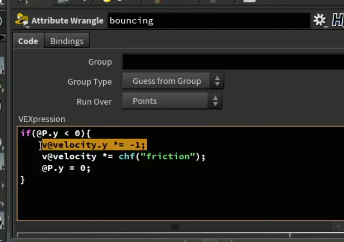344x242 pixels.
Task: Click the faint arrow icon at editor's bottom-right
Action: pyautogui.click(x=338, y=227)
